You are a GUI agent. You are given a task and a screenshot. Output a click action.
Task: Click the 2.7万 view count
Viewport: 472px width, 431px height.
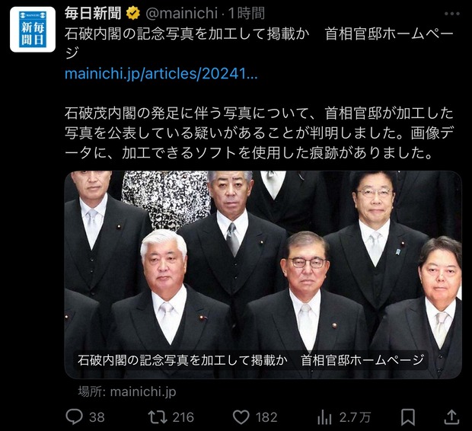tap(355, 417)
